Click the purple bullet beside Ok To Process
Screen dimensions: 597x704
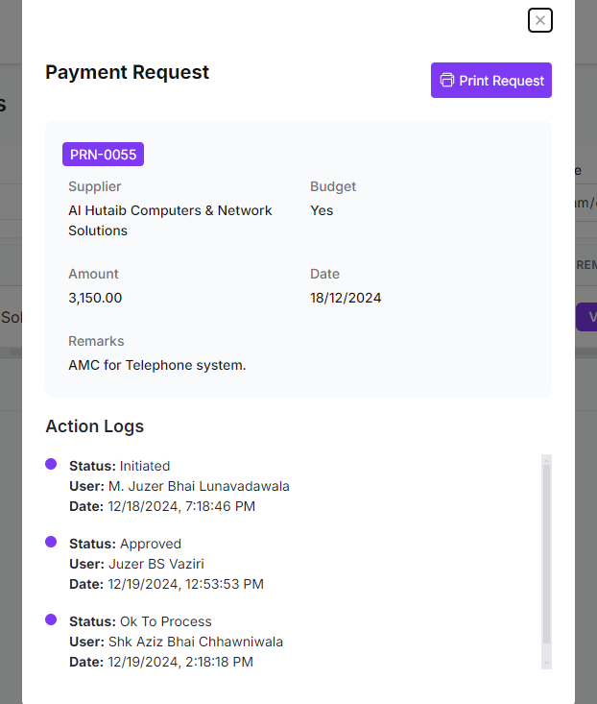51,619
